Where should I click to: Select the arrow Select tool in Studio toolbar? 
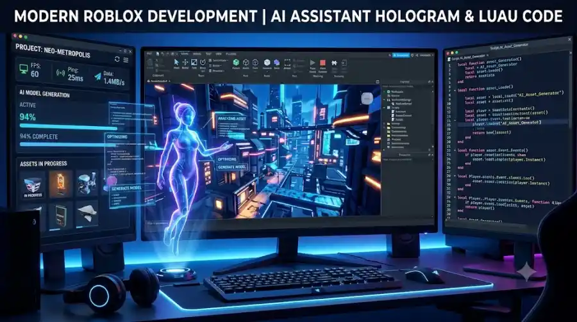point(176,62)
